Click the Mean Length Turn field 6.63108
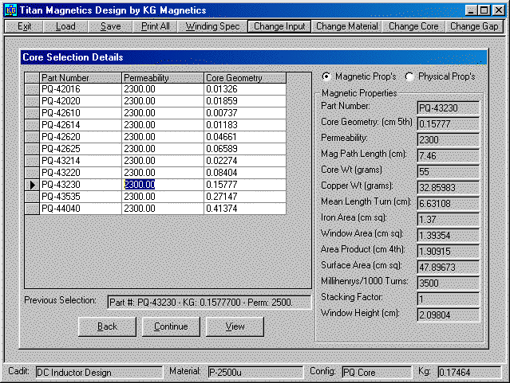The image size is (510, 383). 449,204
